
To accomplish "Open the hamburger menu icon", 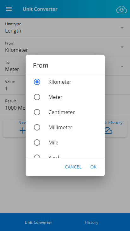I will 9,9.
